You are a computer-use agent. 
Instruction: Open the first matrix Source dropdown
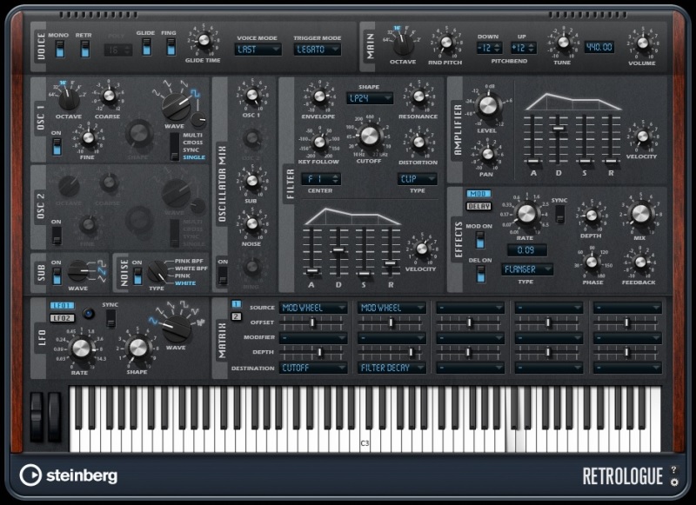point(313,308)
